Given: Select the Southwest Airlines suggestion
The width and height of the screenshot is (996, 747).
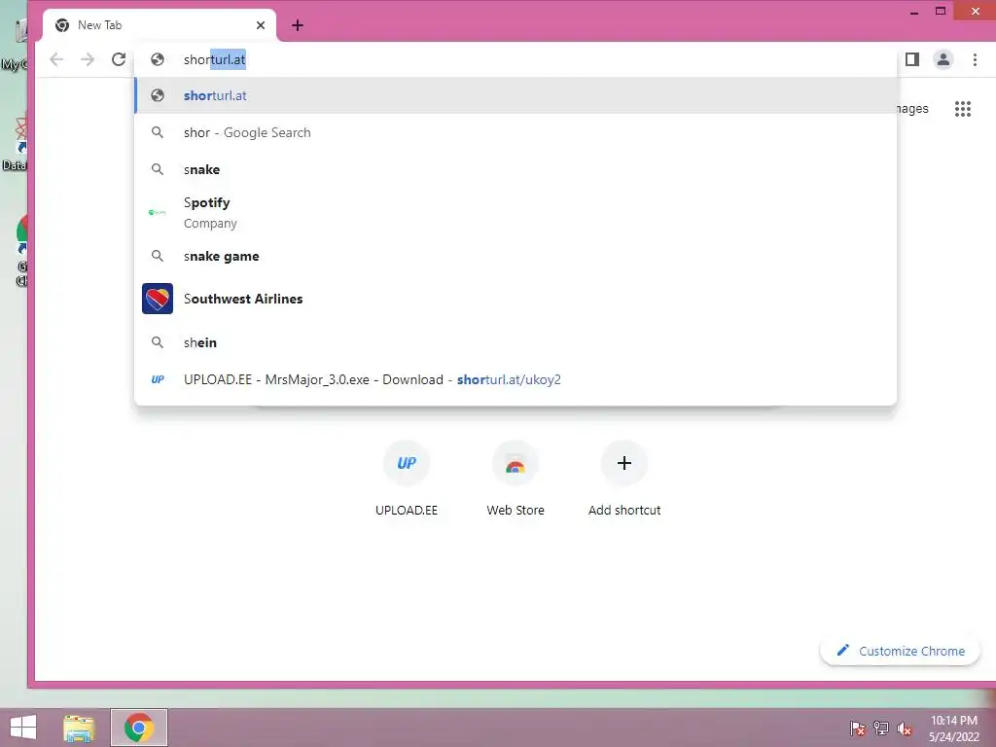Looking at the screenshot, I should 516,299.
